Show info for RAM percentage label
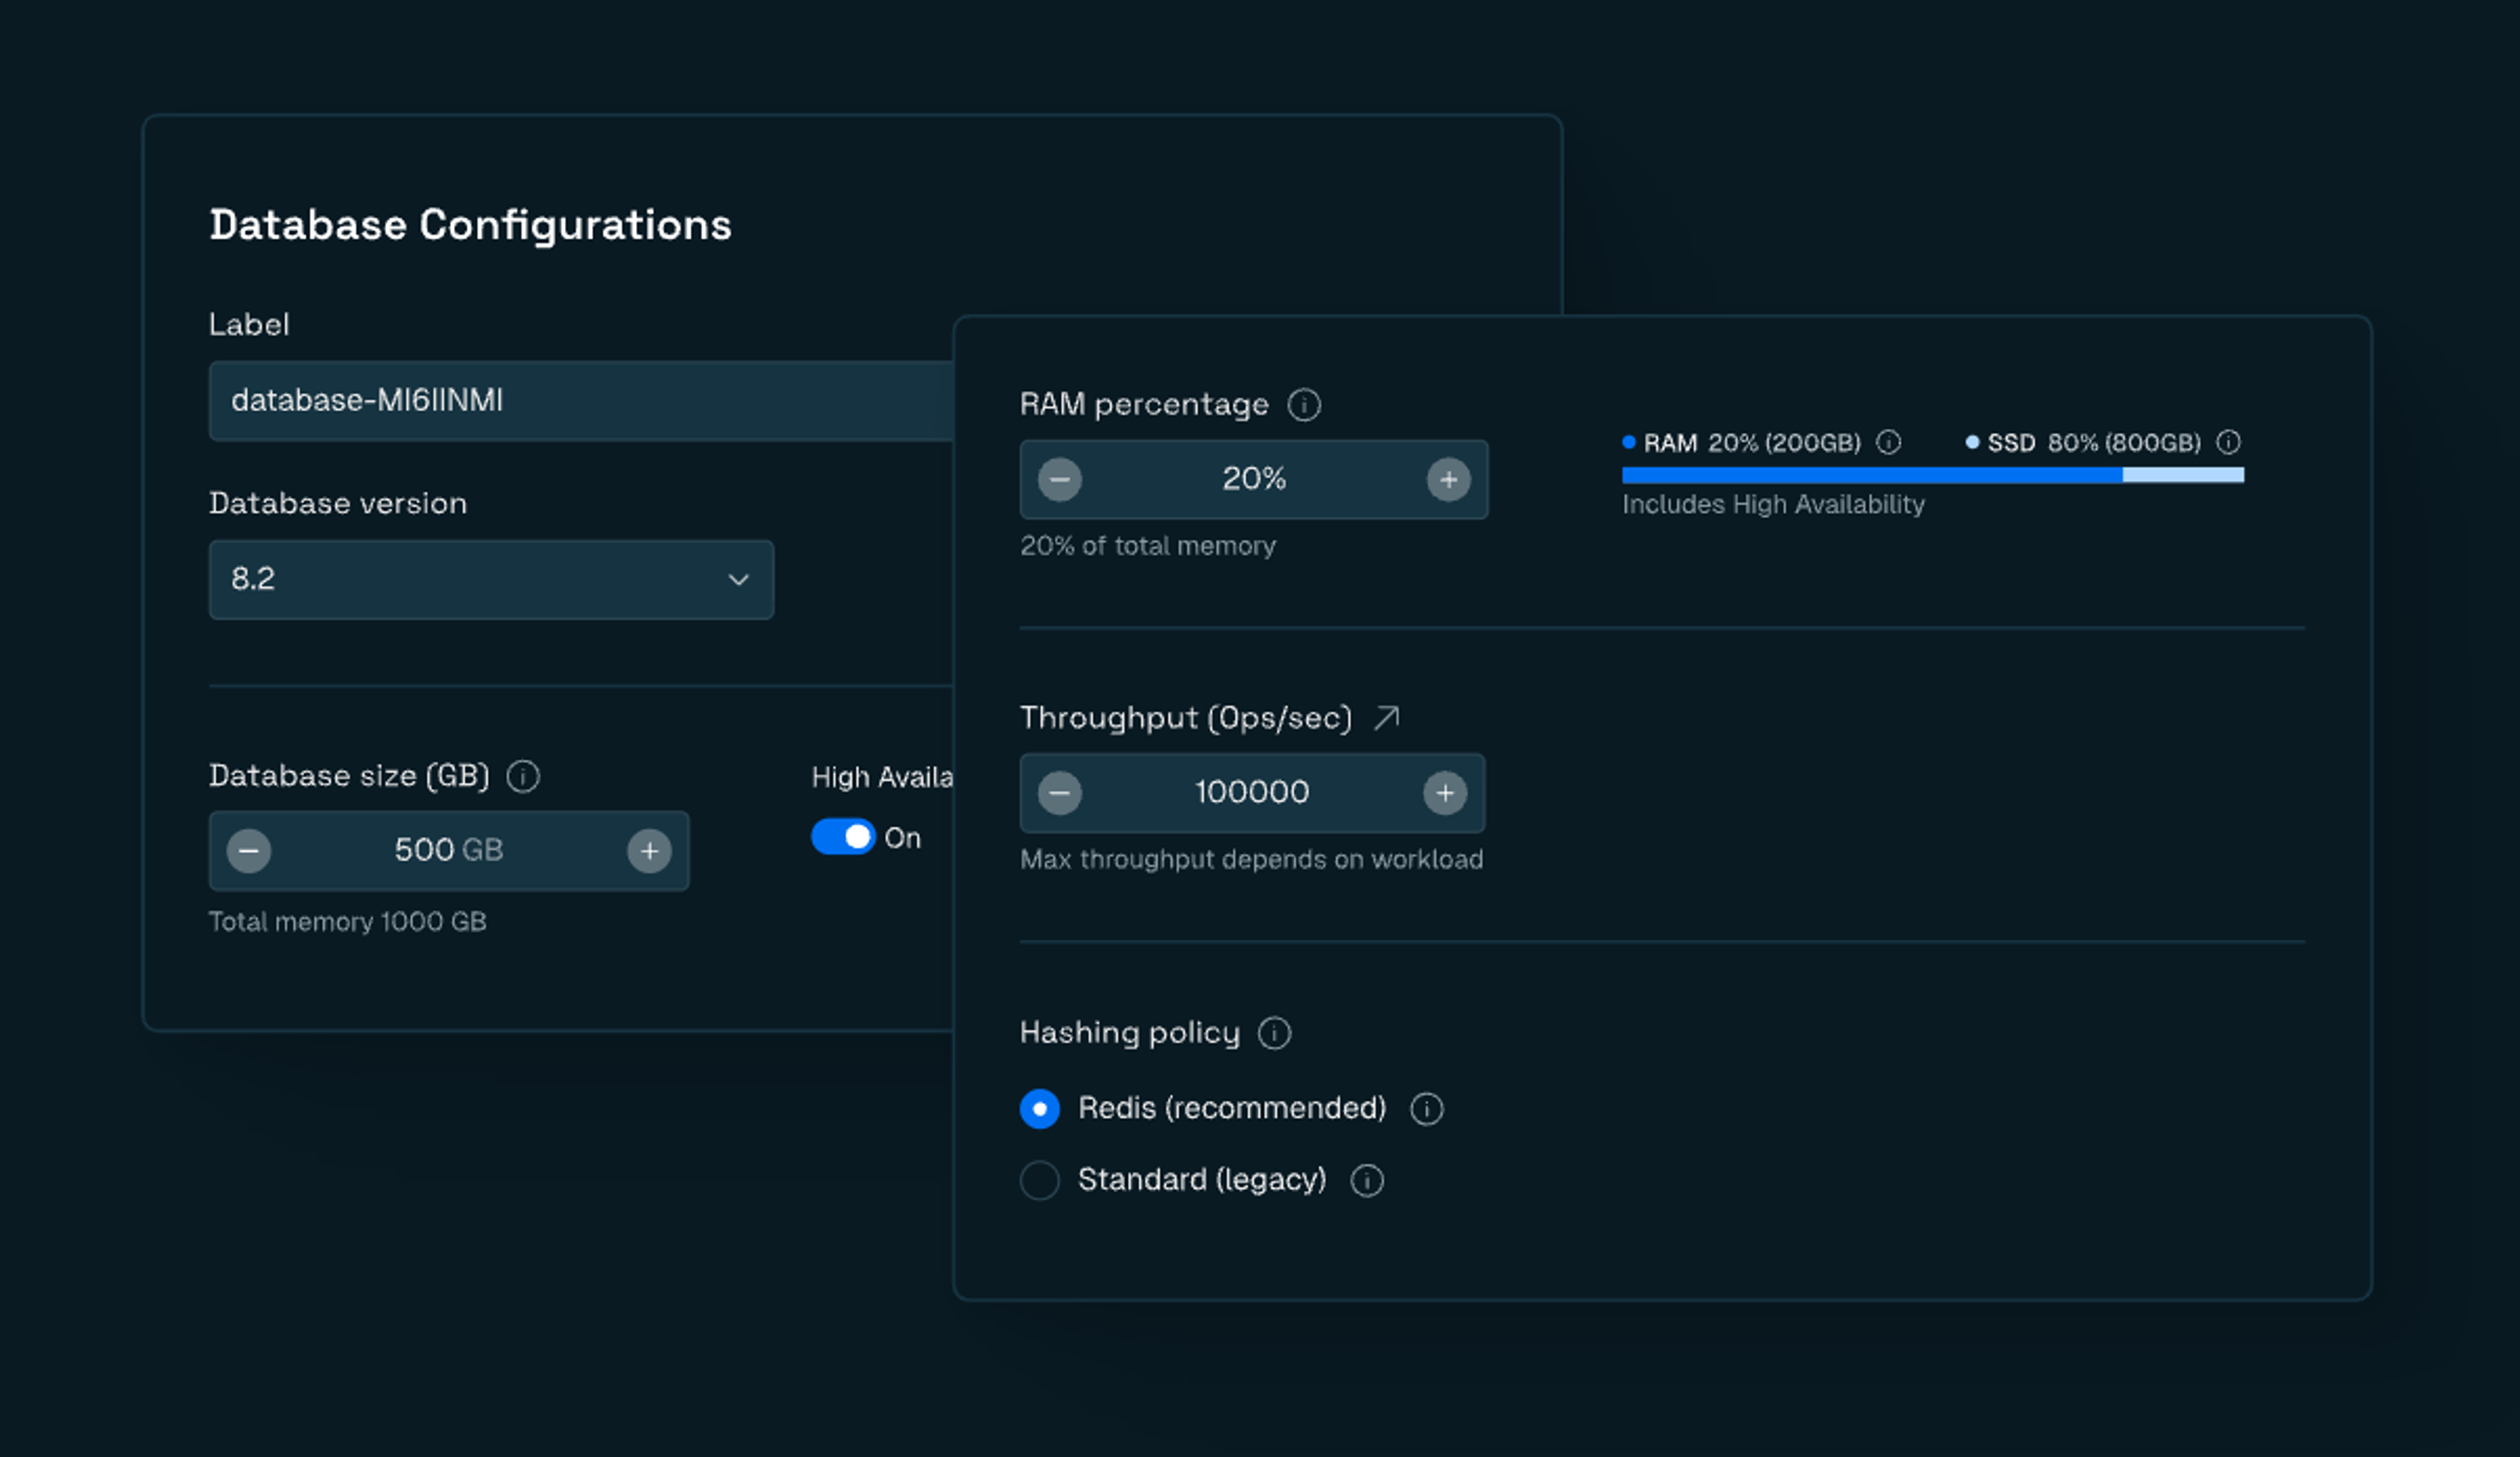The height and width of the screenshot is (1457, 2520). click(1304, 405)
